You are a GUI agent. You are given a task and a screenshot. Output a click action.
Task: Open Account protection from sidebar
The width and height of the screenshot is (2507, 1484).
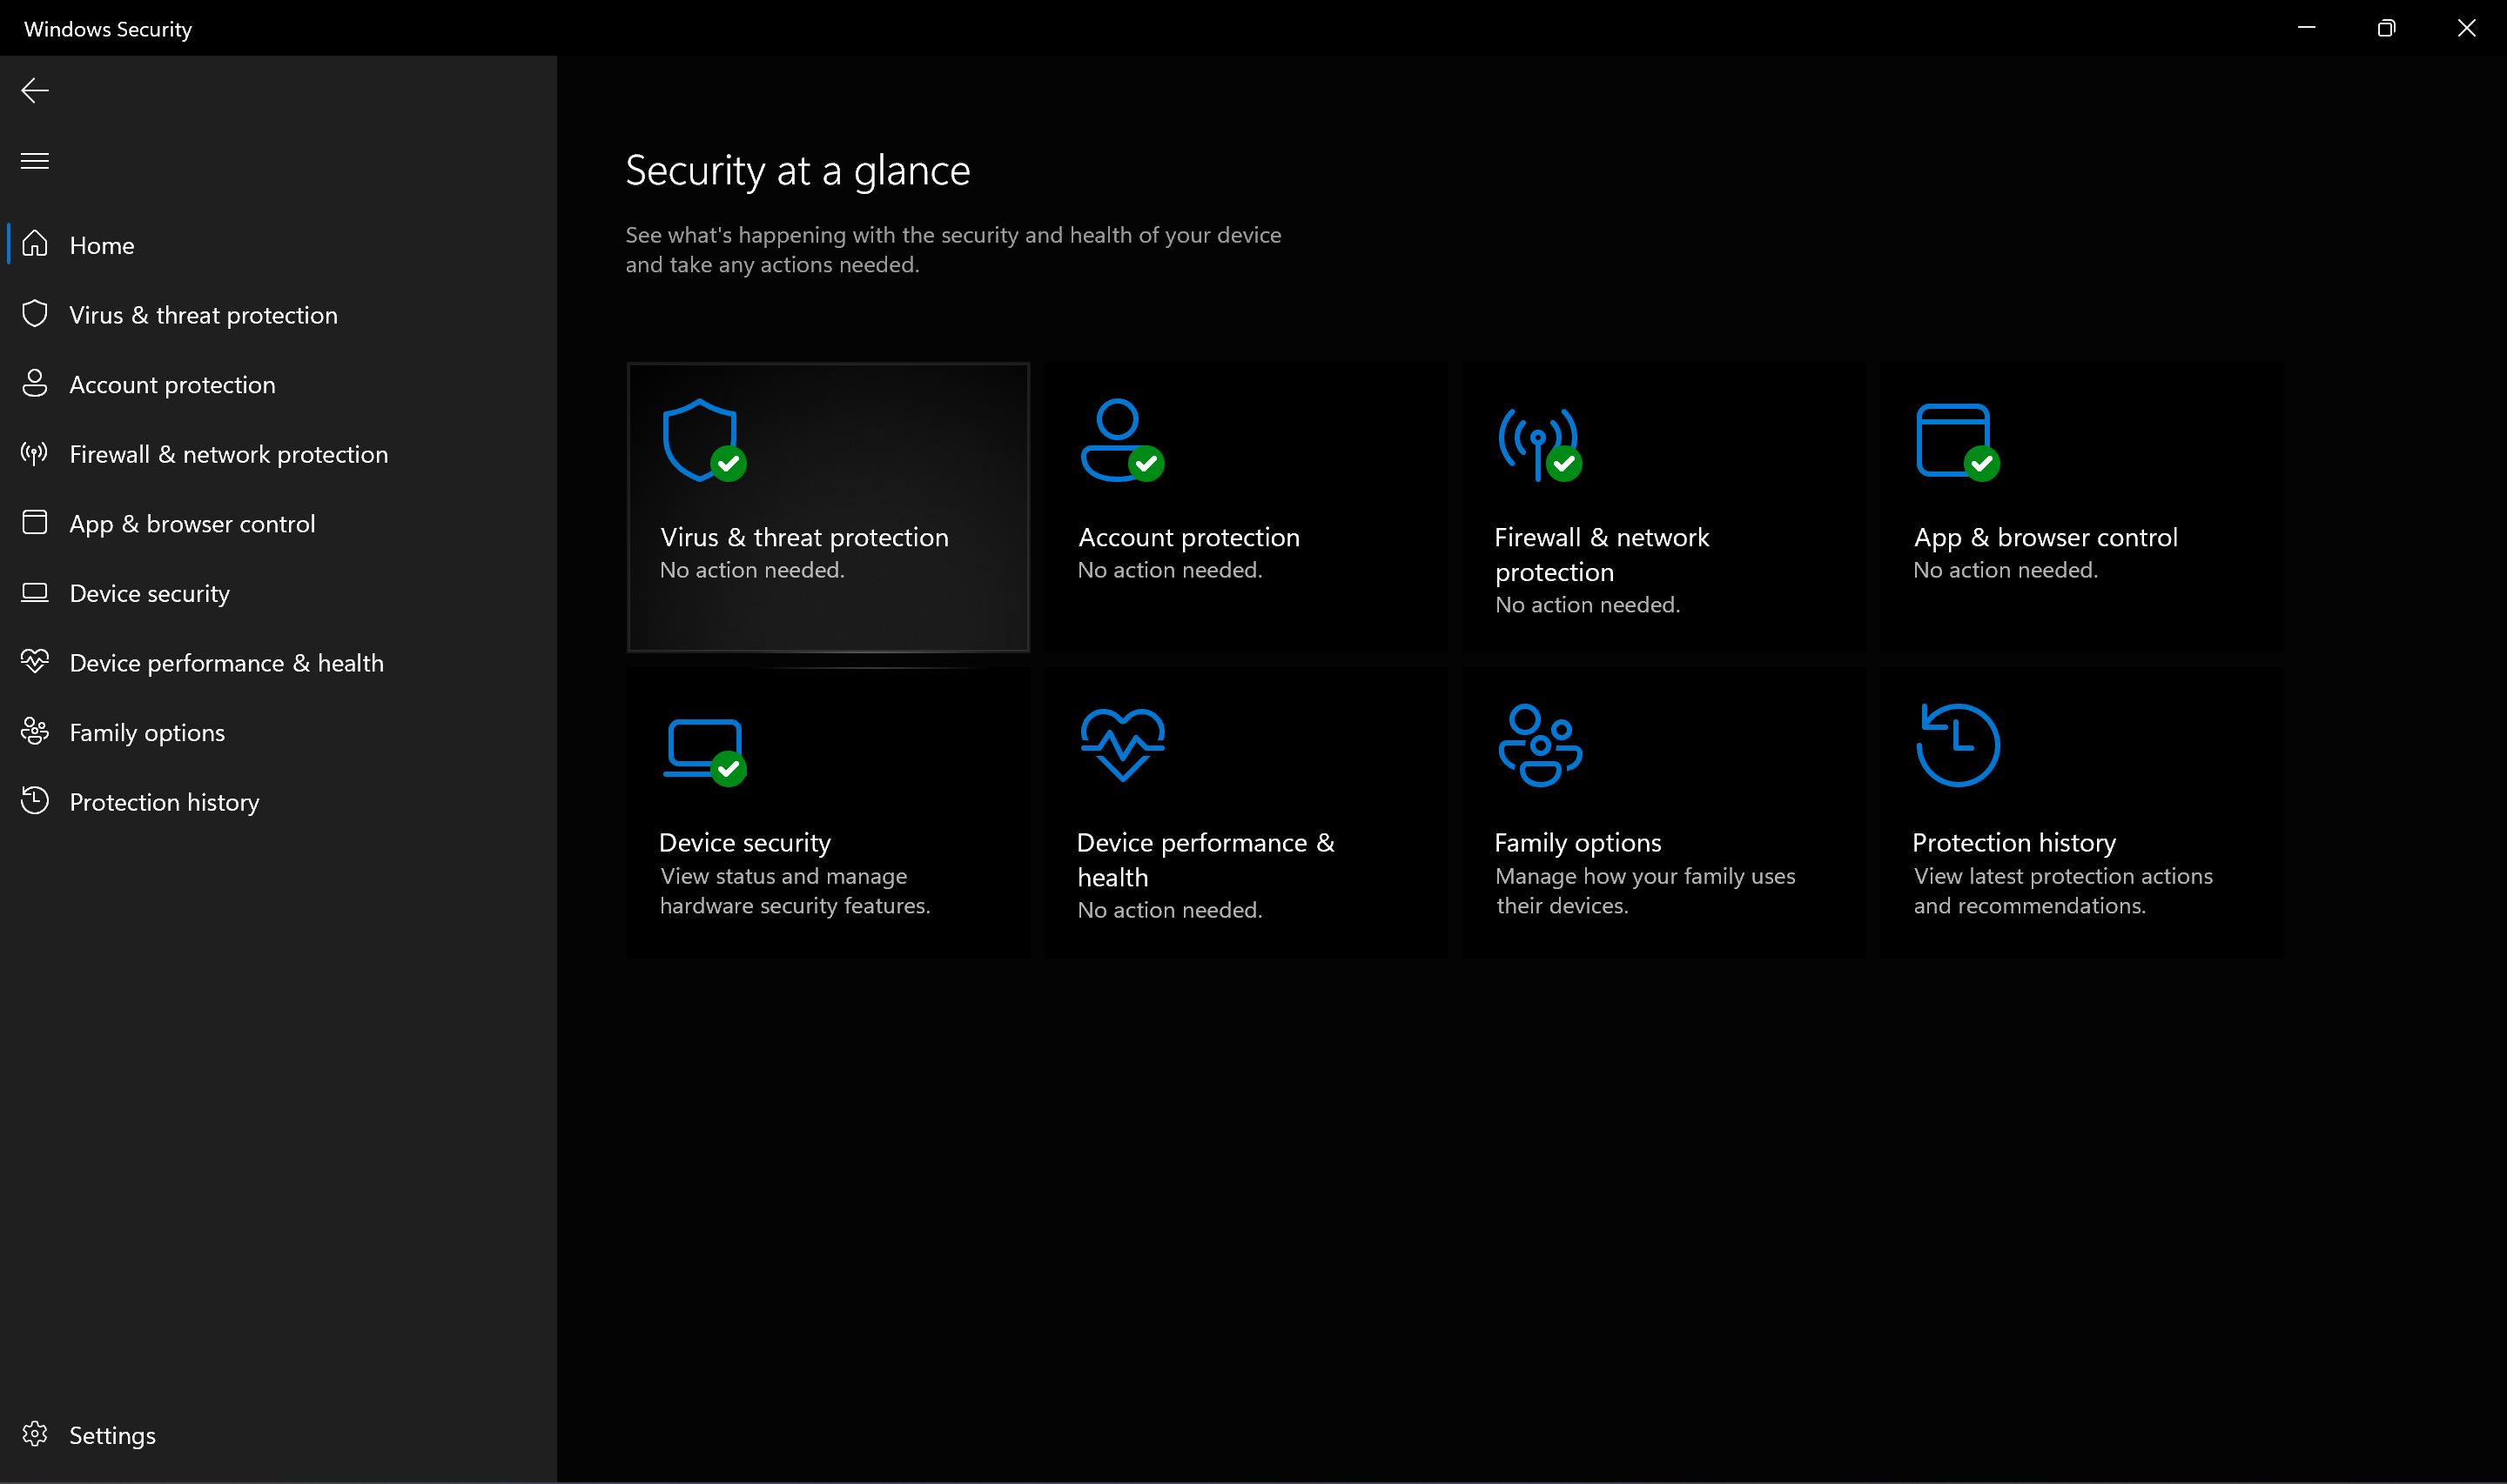tap(278, 385)
